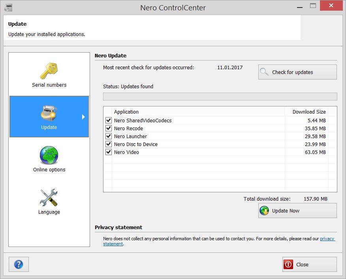
Task: Maximize the Nero ControlCenter window
Action: [313, 6]
